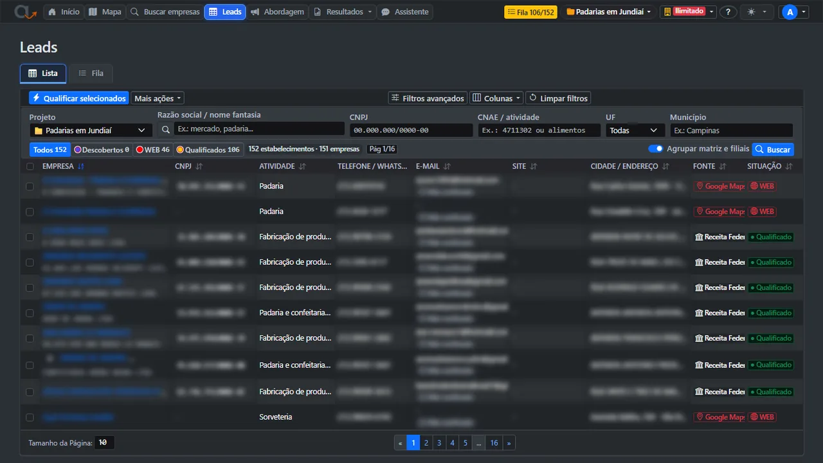Image resolution: width=823 pixels, height=463 pixels.
Task: Sort by SITUAÇÃO column sort icon
Action: pyautogui.click(x=789, y=167)
